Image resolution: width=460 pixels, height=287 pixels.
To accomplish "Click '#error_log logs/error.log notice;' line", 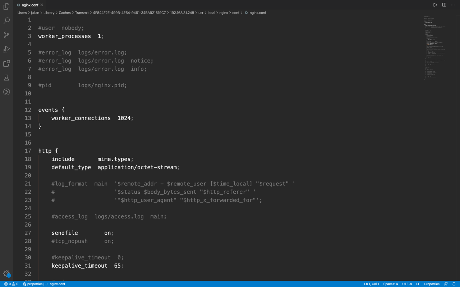I will coord(96,61).
